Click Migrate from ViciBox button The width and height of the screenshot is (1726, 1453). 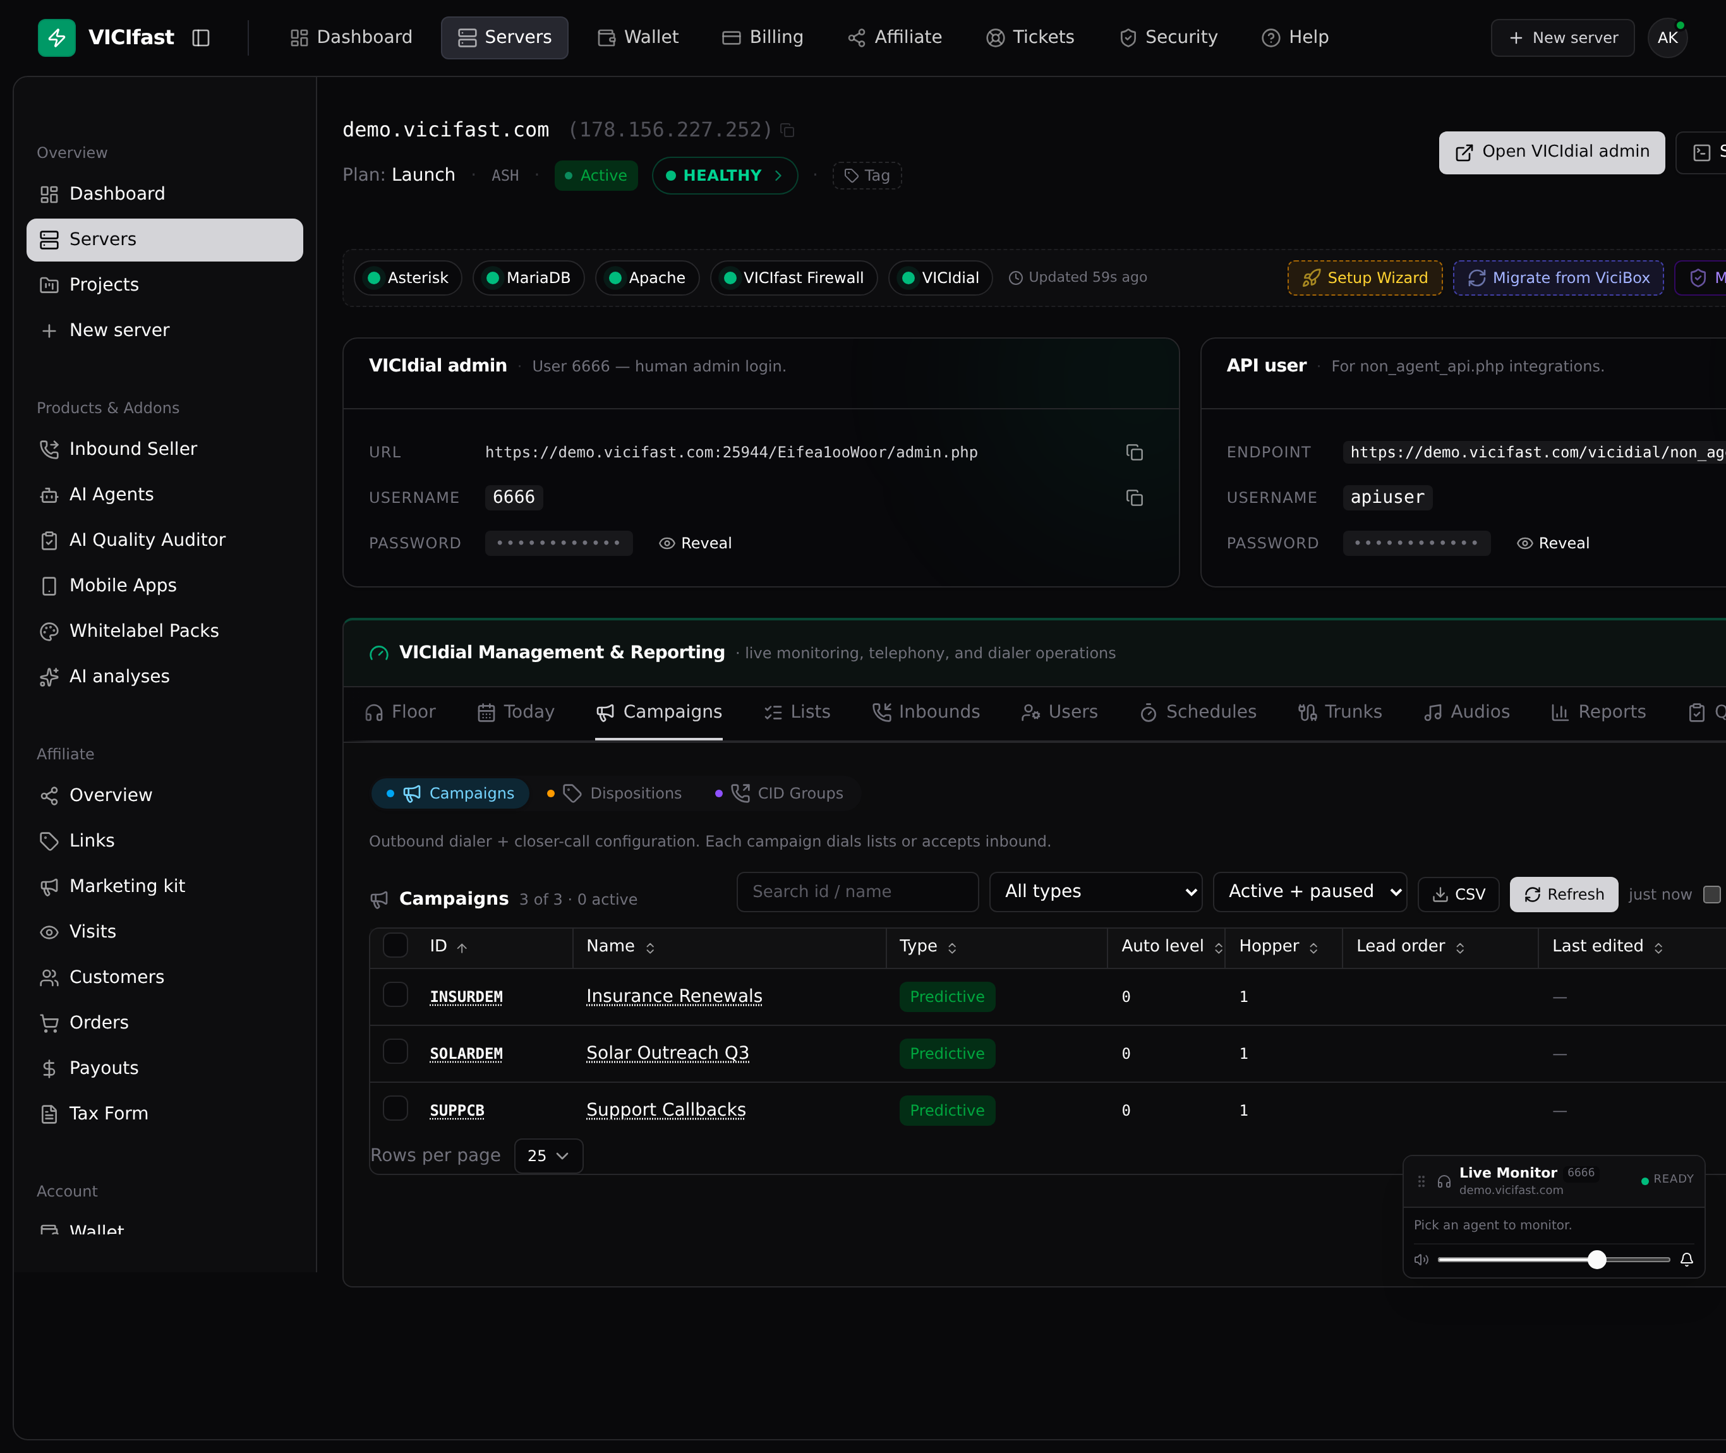[x=1558, y=277]
